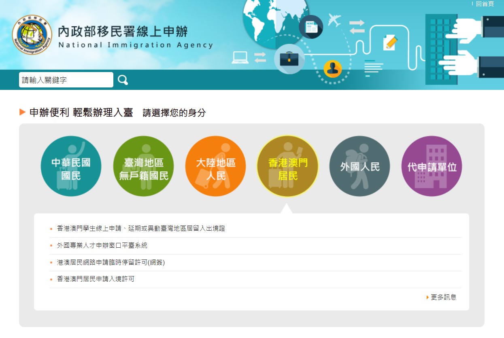The height and width of the screenshot is (338, 504).
Task: Go to 回首頁 home link
Action: [485, 4]
